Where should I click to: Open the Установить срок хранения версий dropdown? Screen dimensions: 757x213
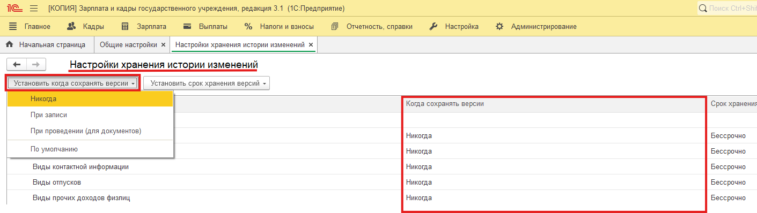pyautogui.click(x=207, y=83)
